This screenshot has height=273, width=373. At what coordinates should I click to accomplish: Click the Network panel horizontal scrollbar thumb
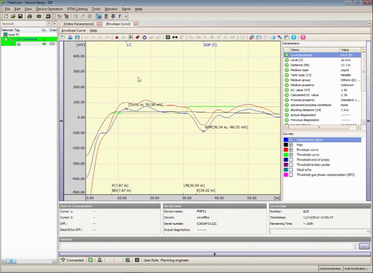click(x=11, y=261)
